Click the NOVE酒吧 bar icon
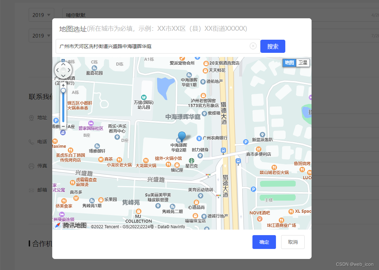 click(260, 219)
